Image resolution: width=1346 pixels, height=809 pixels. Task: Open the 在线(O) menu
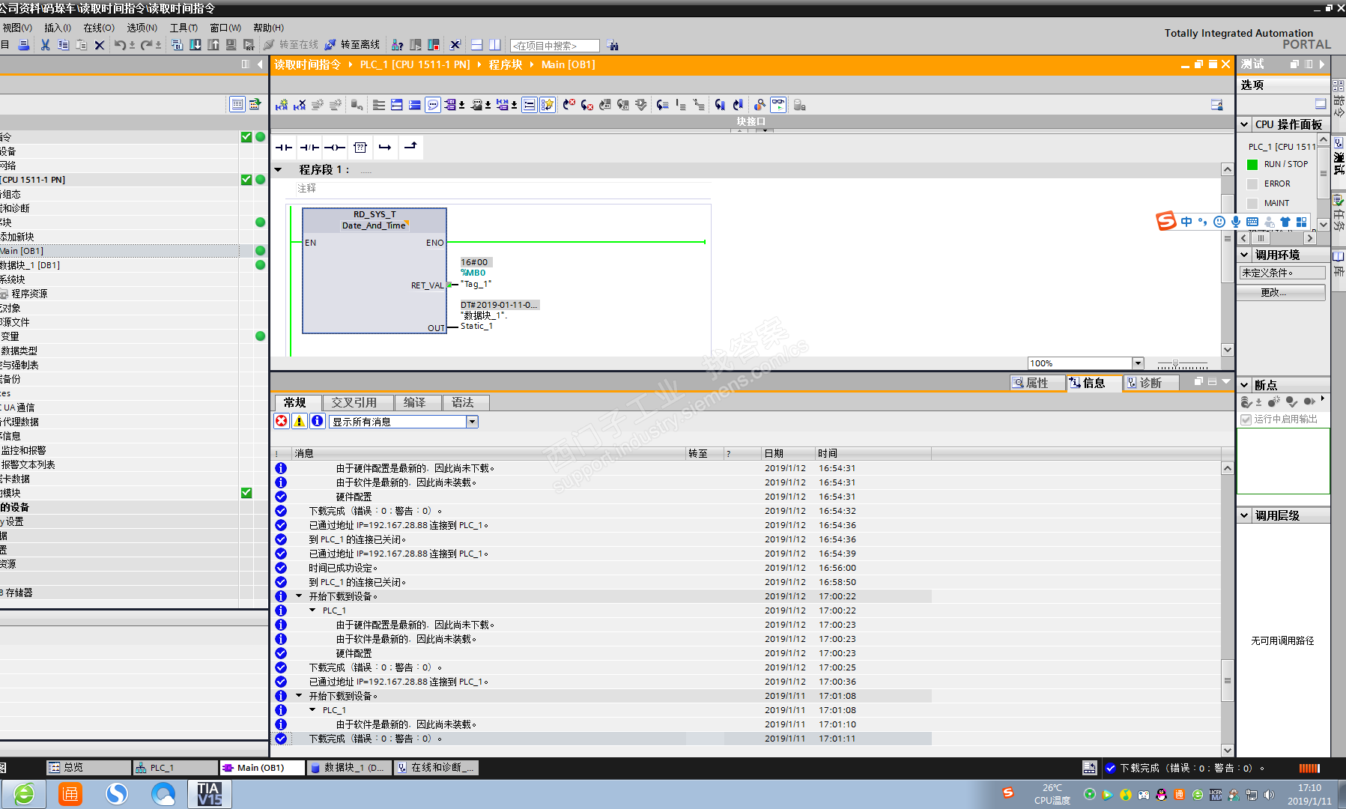[99, 28]
